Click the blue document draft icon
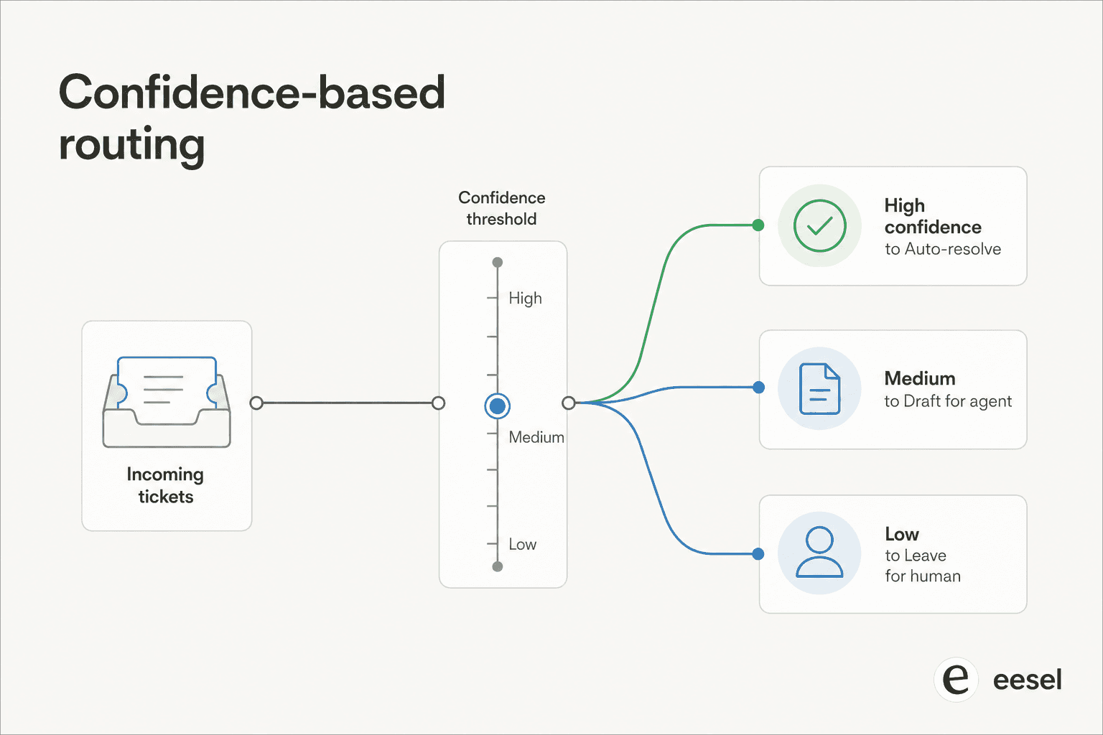 click(819, 389)
